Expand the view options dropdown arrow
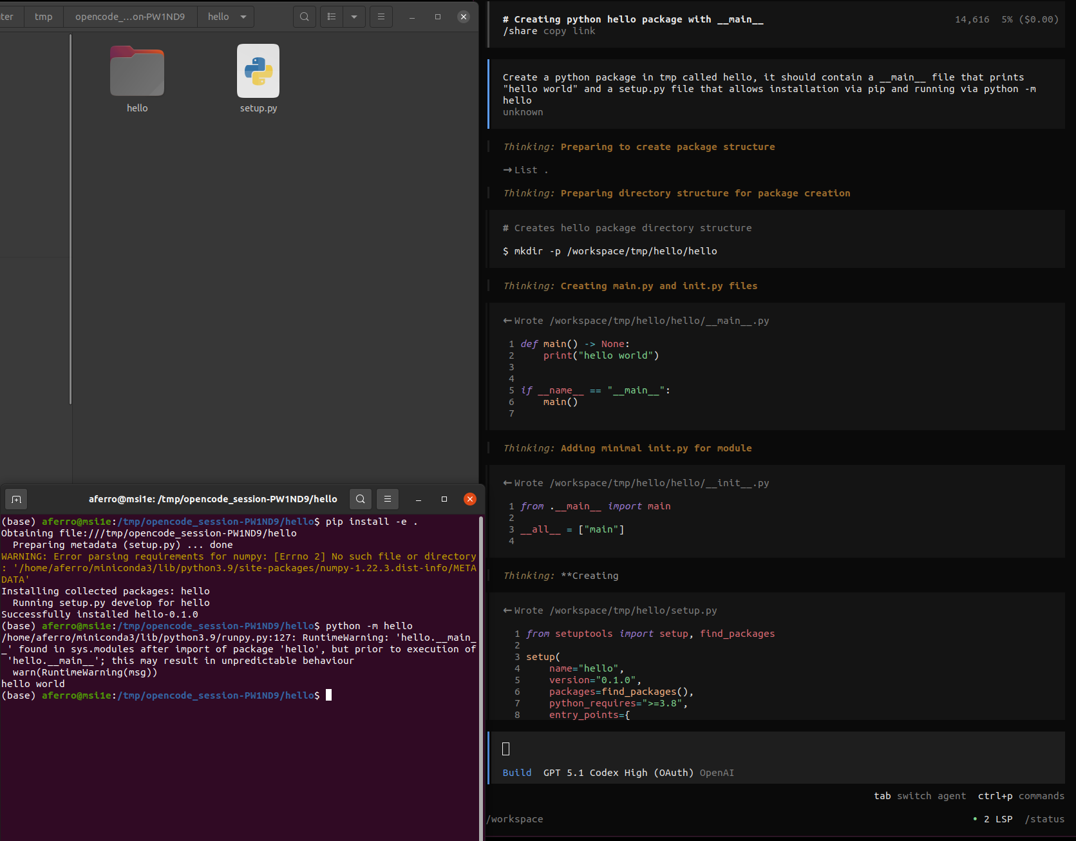1076x841 pixels. pyautogui.click(x=354, y=17)
